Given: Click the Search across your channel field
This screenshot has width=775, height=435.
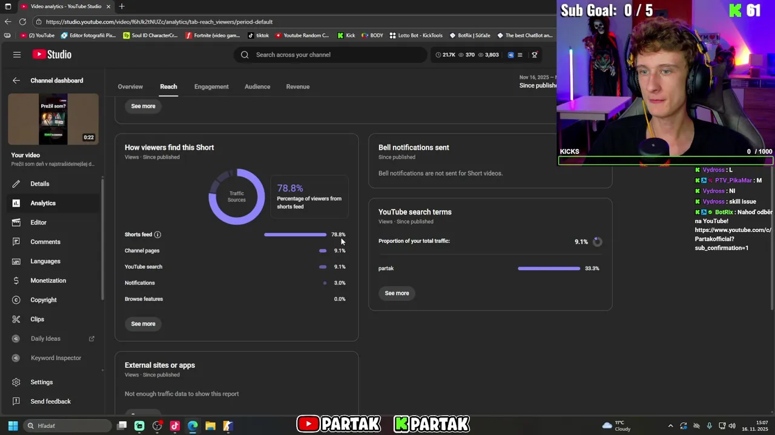Looking at the screenshot, I should point(331,54).
